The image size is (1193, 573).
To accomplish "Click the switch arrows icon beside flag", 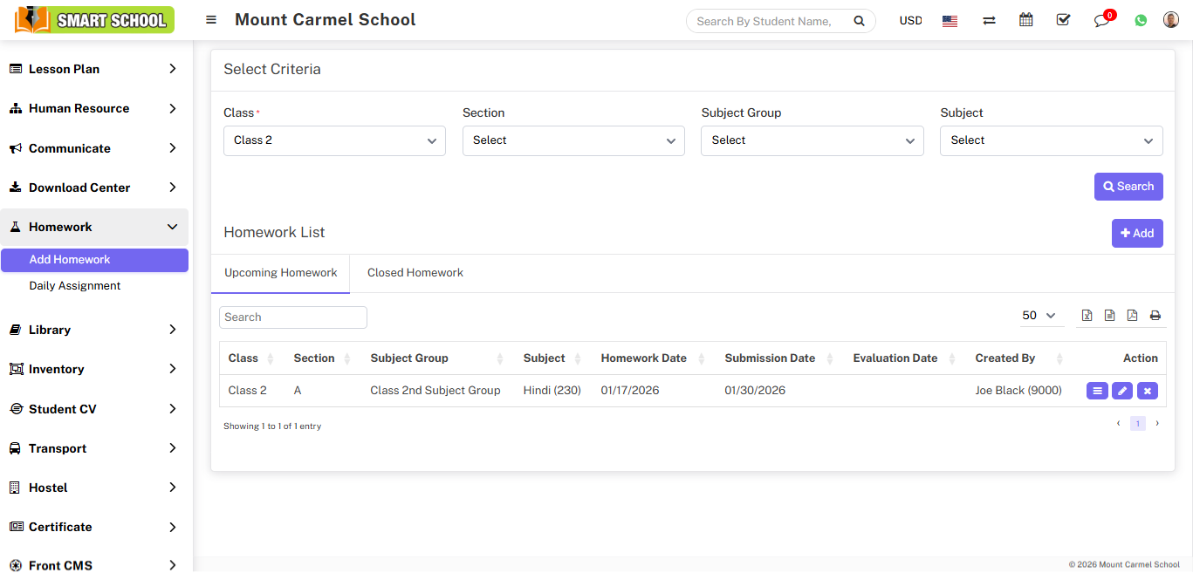I will (989, 20).
